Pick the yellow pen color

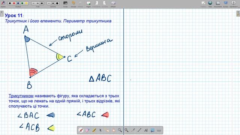click(x=26, y=3)
